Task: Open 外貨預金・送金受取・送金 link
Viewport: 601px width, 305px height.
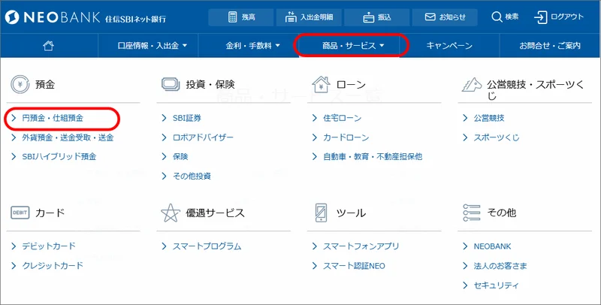Action: click(x=68, y=137)
